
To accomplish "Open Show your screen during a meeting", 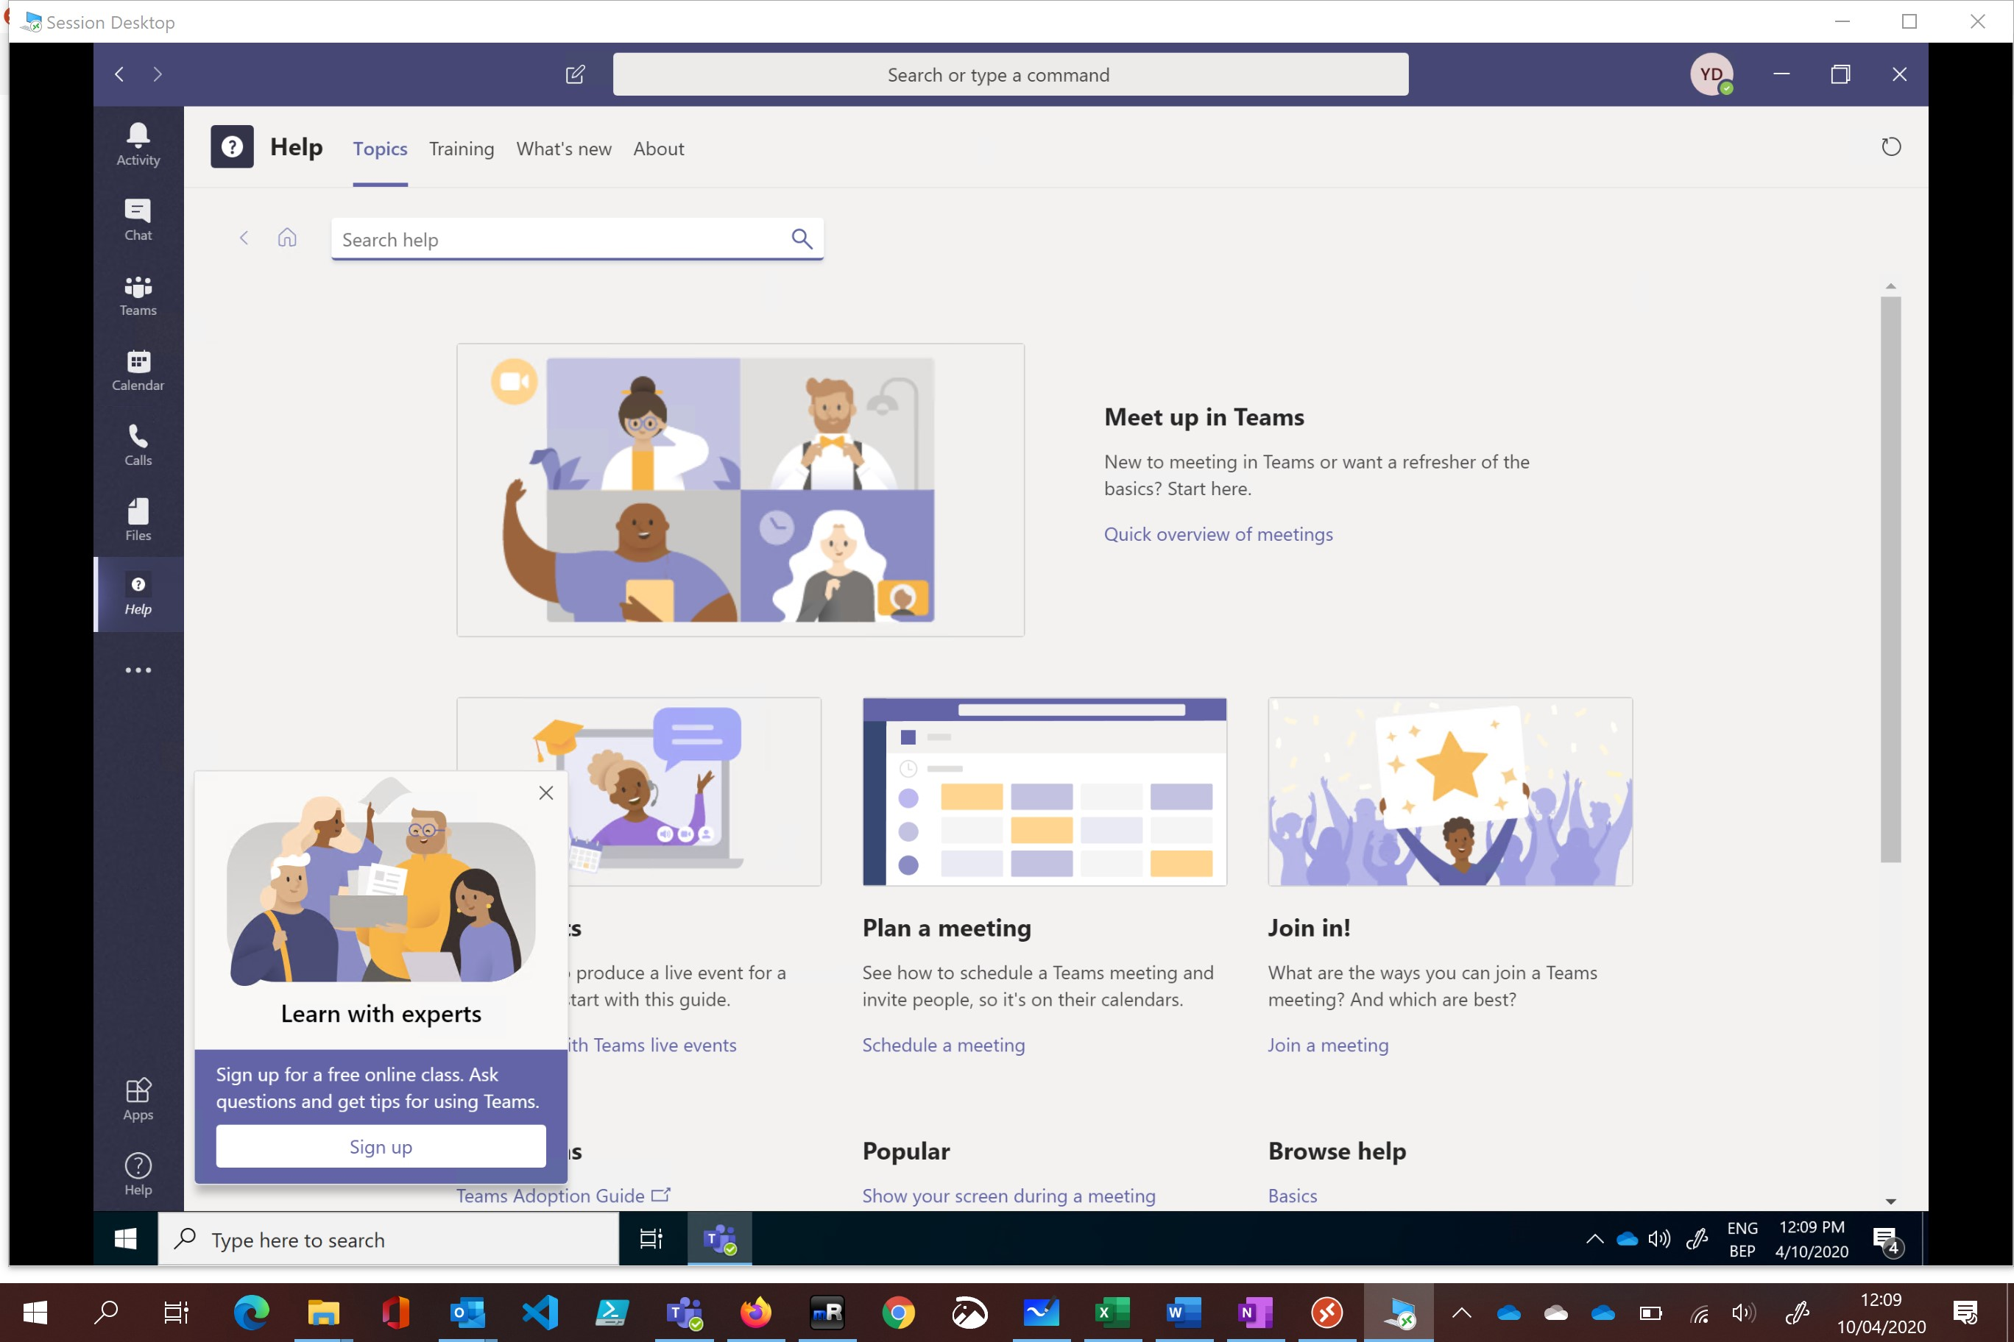I will pos(1008,1196).
